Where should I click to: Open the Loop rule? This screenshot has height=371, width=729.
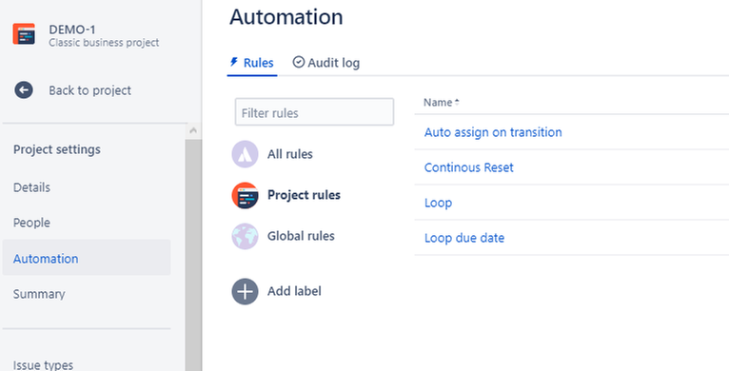(438, 203)
